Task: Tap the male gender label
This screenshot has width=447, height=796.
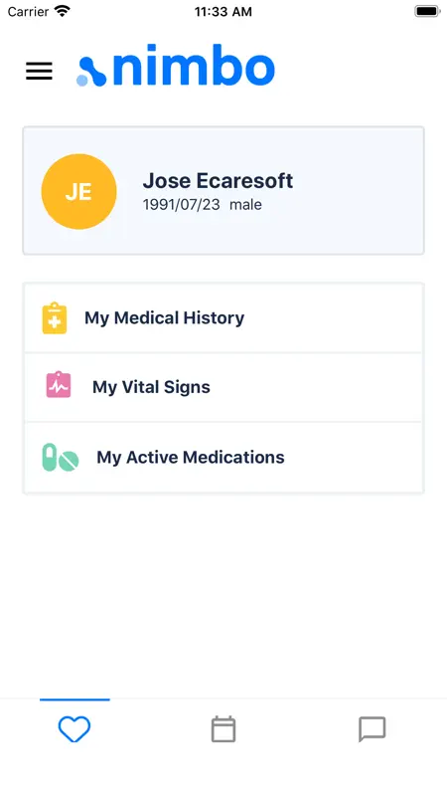Action: (245, 205)
